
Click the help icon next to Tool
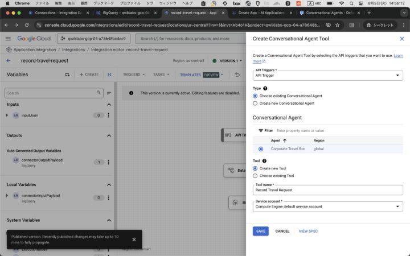click(x=264, y=161)
